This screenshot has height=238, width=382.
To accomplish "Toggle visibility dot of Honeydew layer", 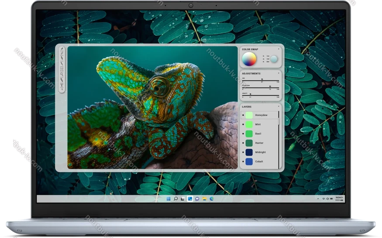I will click(x=243, y=115).
